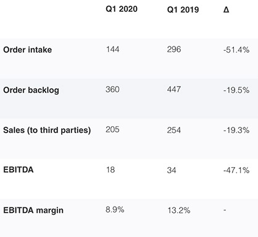This screenshot has width=258, height=237.
Task: Click the Order backlog row label
Action: tap(31, 90)
